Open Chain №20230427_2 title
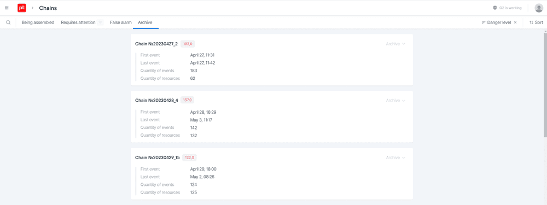This screenshot has width=547, height=205. 156,44
